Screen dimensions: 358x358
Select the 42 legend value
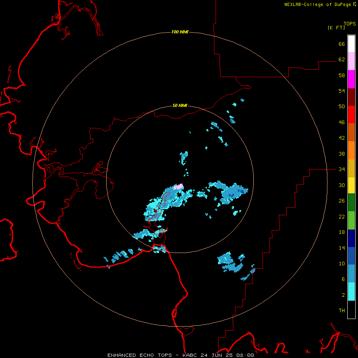[x=342, y=138]
